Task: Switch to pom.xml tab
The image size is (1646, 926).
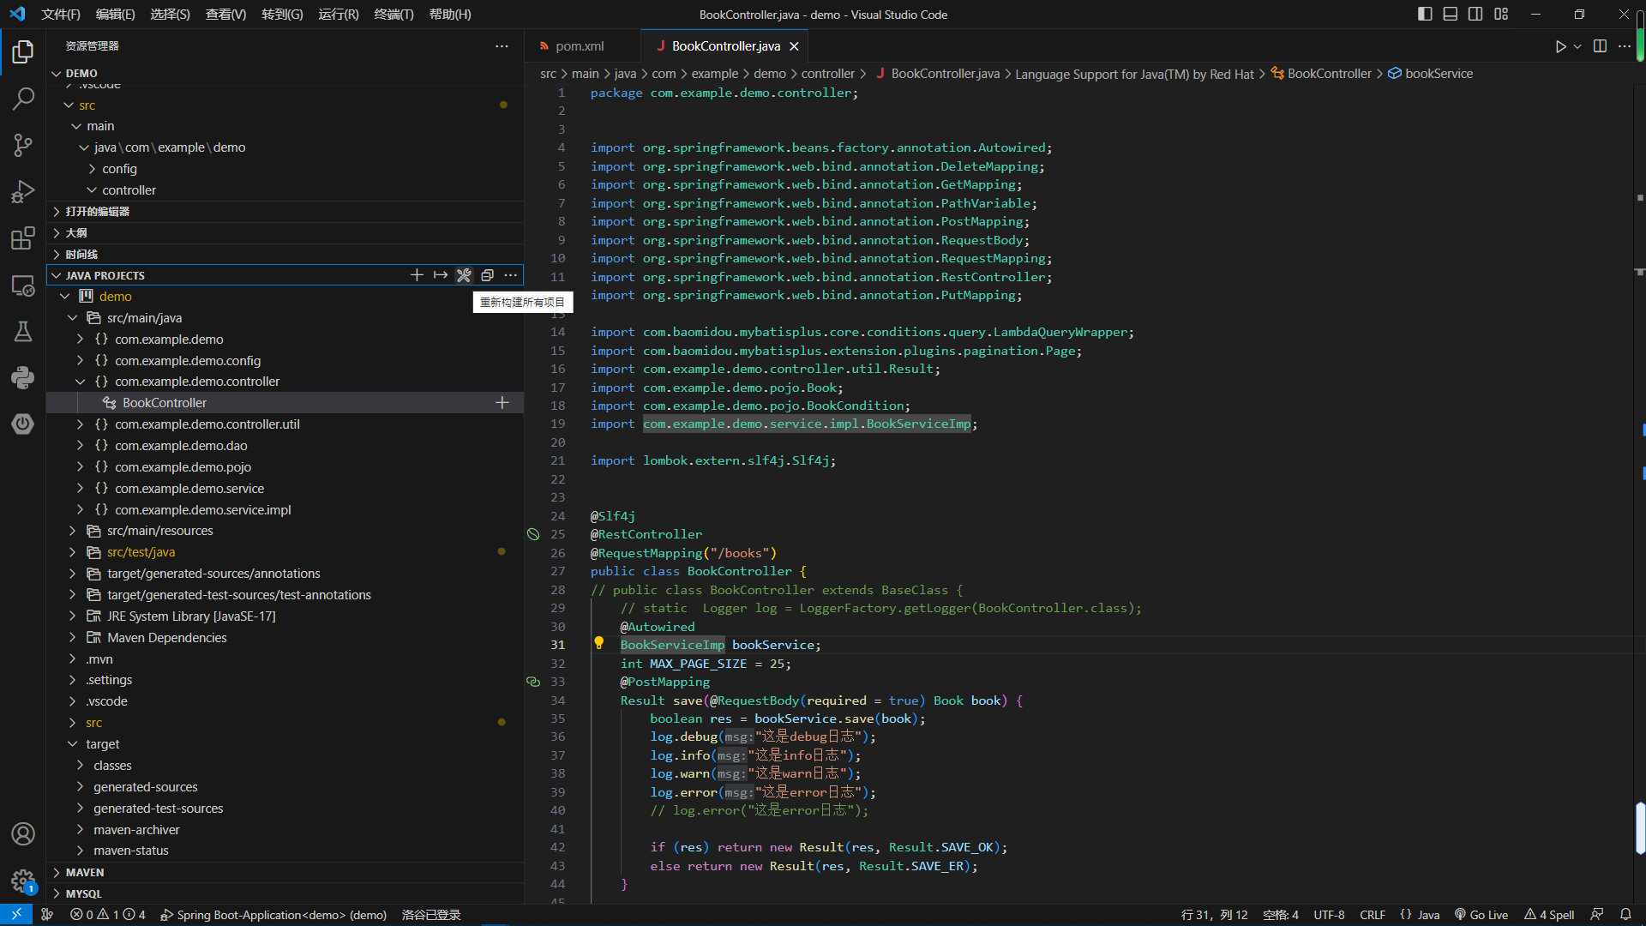Action: [x=580, y=46]
